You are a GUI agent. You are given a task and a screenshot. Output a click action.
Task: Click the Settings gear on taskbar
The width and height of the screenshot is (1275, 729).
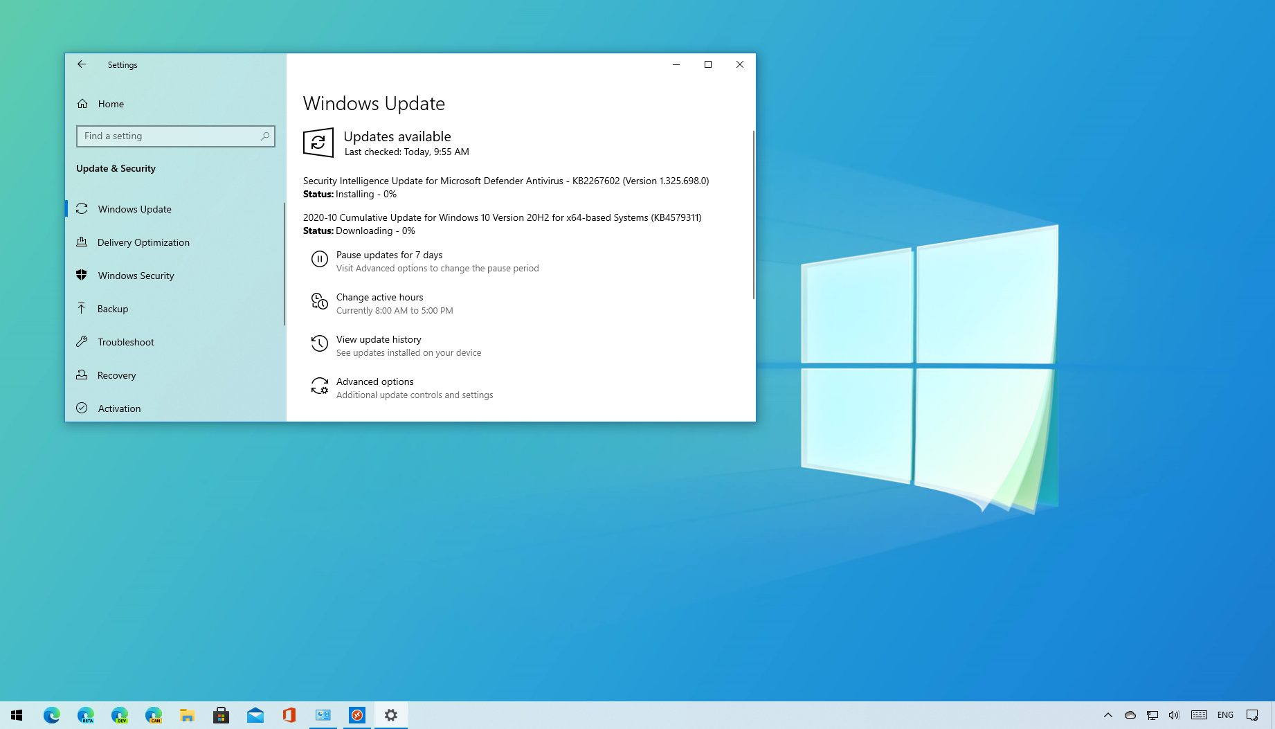click(x=391, y=715)
